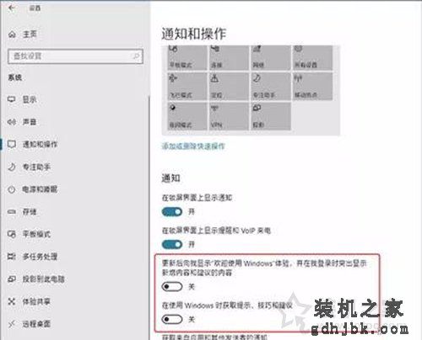Viewport: 422px width, 340px height.
Task: Select the 平板模式 quick action tile
Action: click(187, 57)
